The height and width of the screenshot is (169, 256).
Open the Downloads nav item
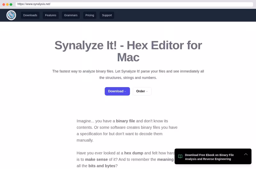point(30,15)
